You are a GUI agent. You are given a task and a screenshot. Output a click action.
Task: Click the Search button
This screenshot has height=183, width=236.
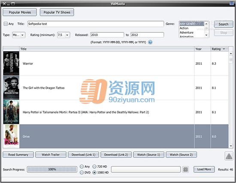[224, 24]
